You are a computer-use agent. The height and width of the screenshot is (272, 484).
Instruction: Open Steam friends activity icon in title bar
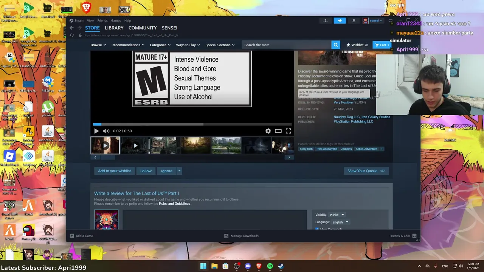(325, 21)
